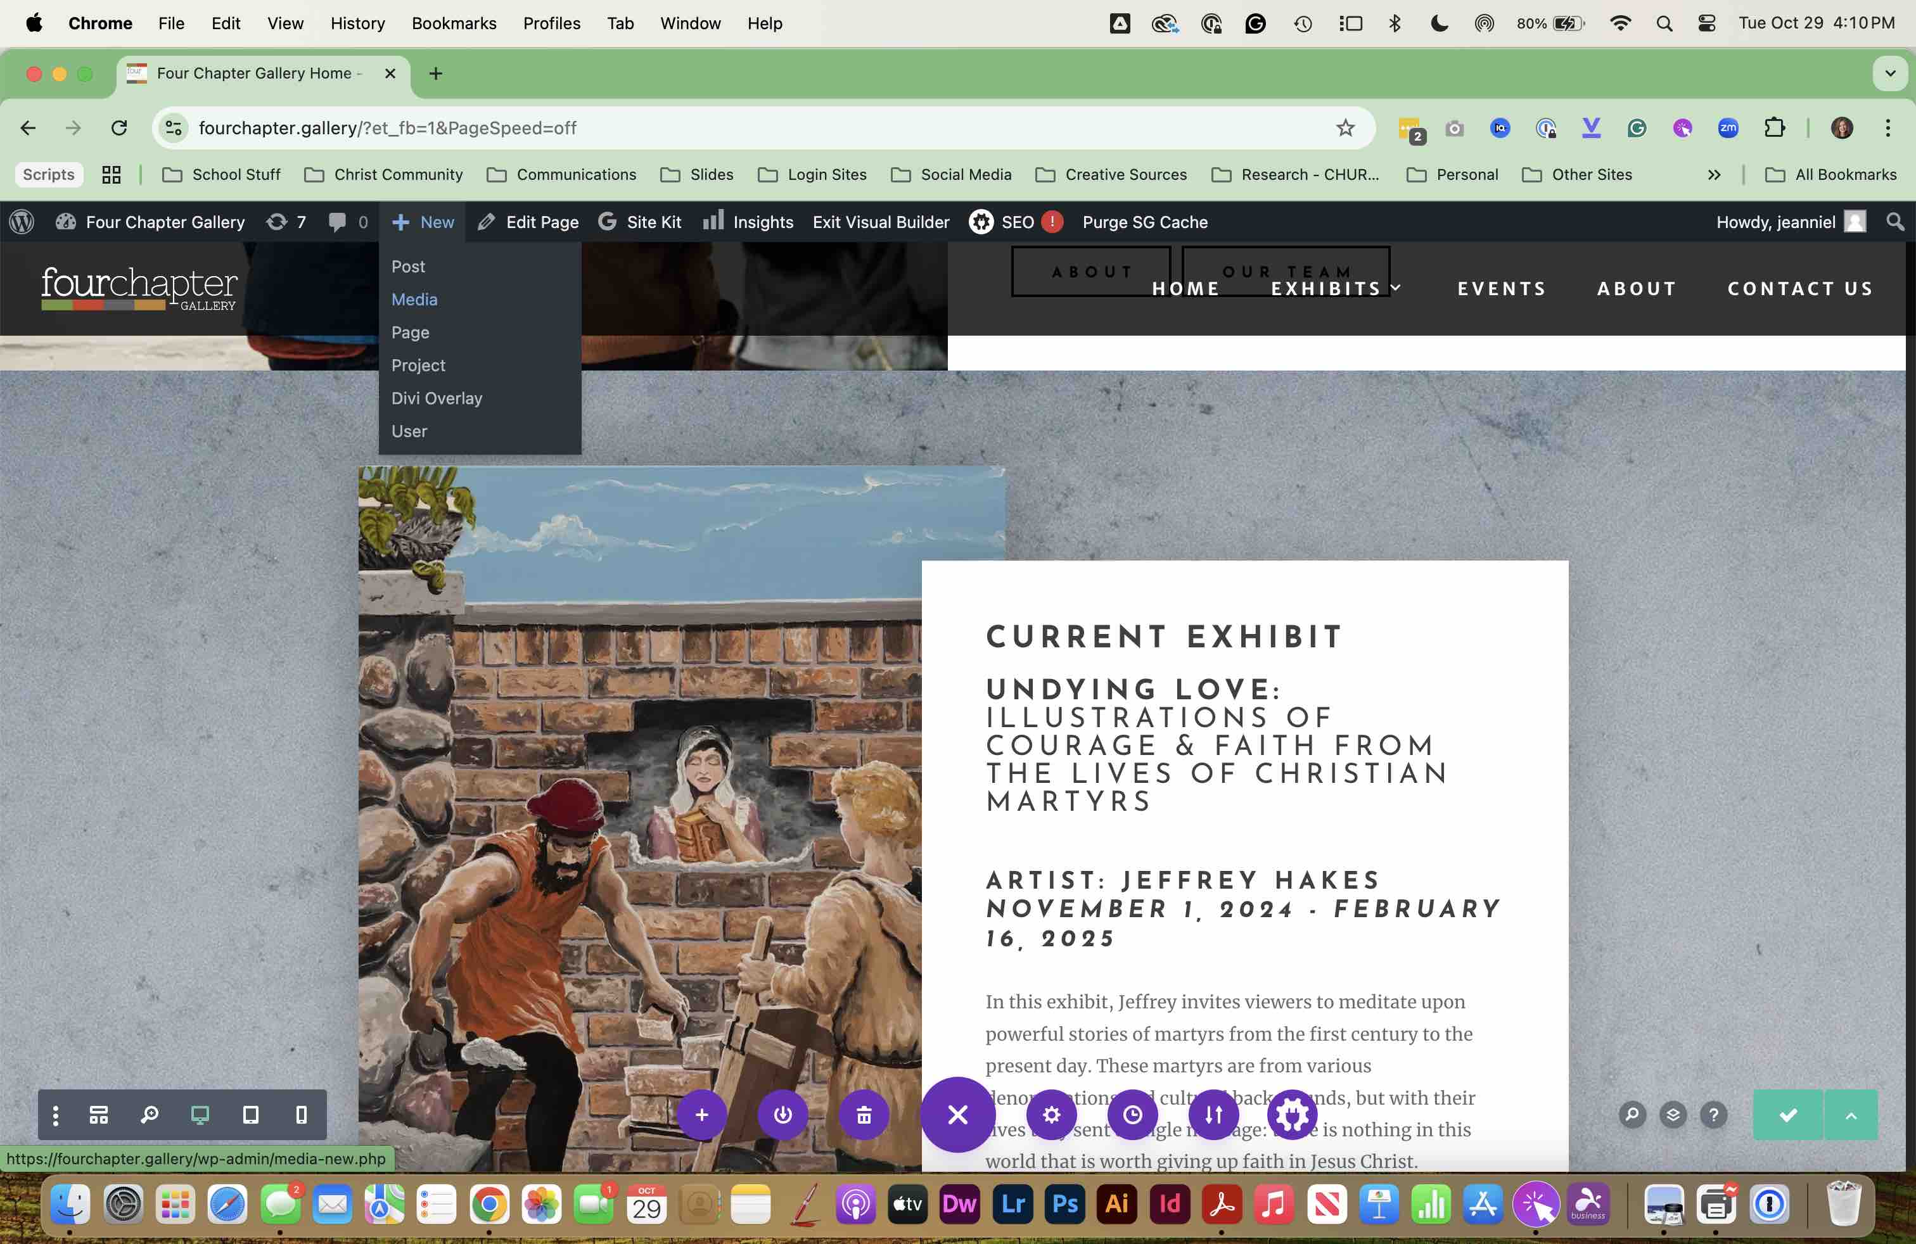Viewport: 1916px width, 1244px height.
Task: Open Howdy, jeanniel account menu
Action: (1791, 222)
